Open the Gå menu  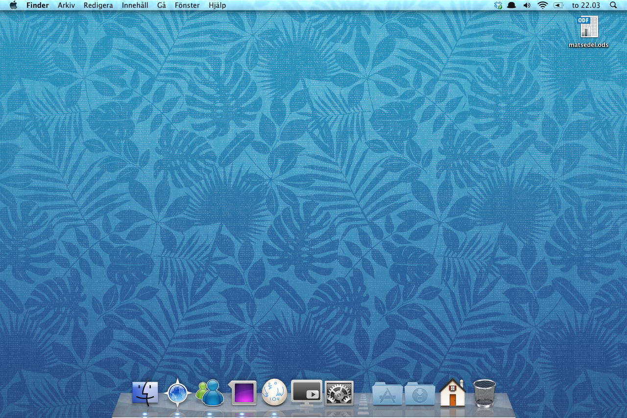pos(162,5)
